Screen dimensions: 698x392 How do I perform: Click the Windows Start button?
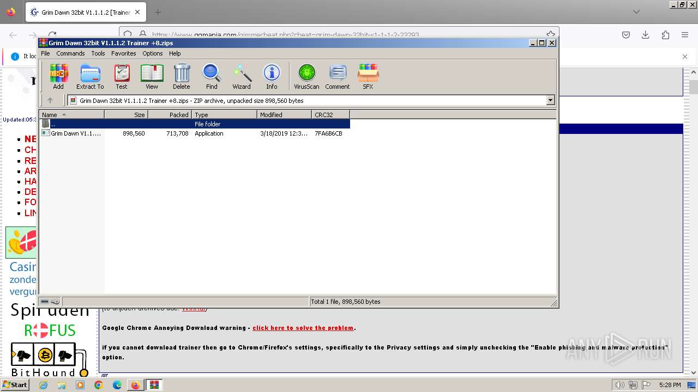15,384
